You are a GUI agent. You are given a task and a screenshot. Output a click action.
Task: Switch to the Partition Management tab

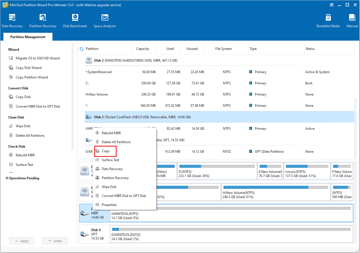pyautogui.click(x=27, y=37)
